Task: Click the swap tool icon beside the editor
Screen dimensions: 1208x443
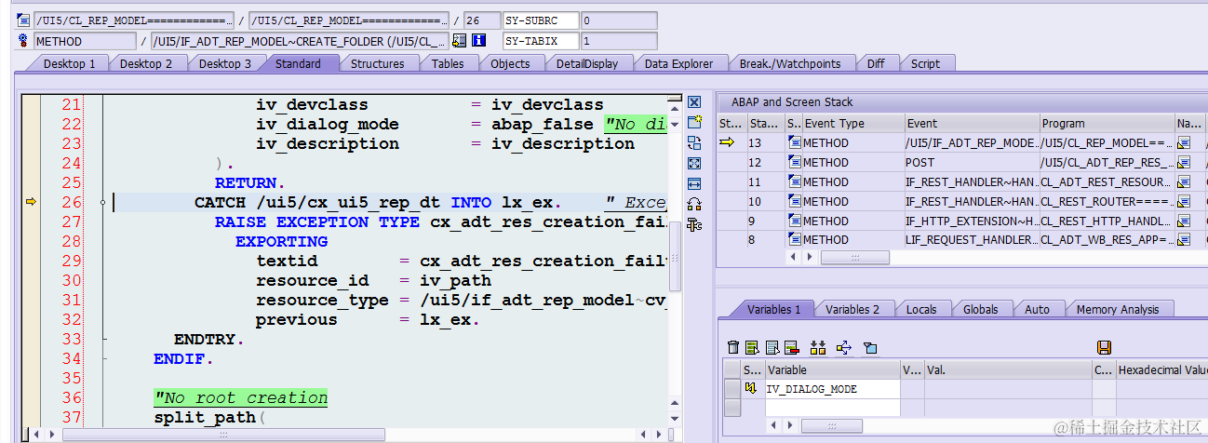Action: pos(694,142)
